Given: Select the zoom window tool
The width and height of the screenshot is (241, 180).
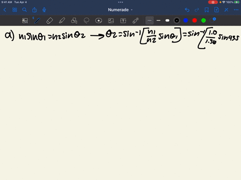Looking at the screenshot, I should tap(25, 20).
